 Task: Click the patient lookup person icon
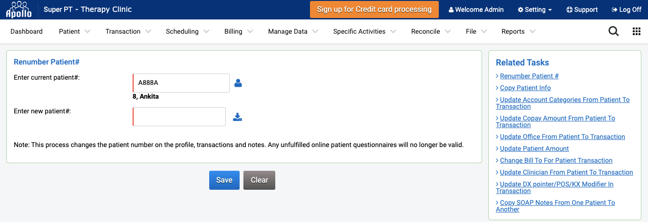[x=238, y=83]
